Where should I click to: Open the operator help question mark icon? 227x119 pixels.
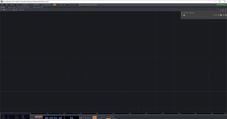[x=182, y=15]
